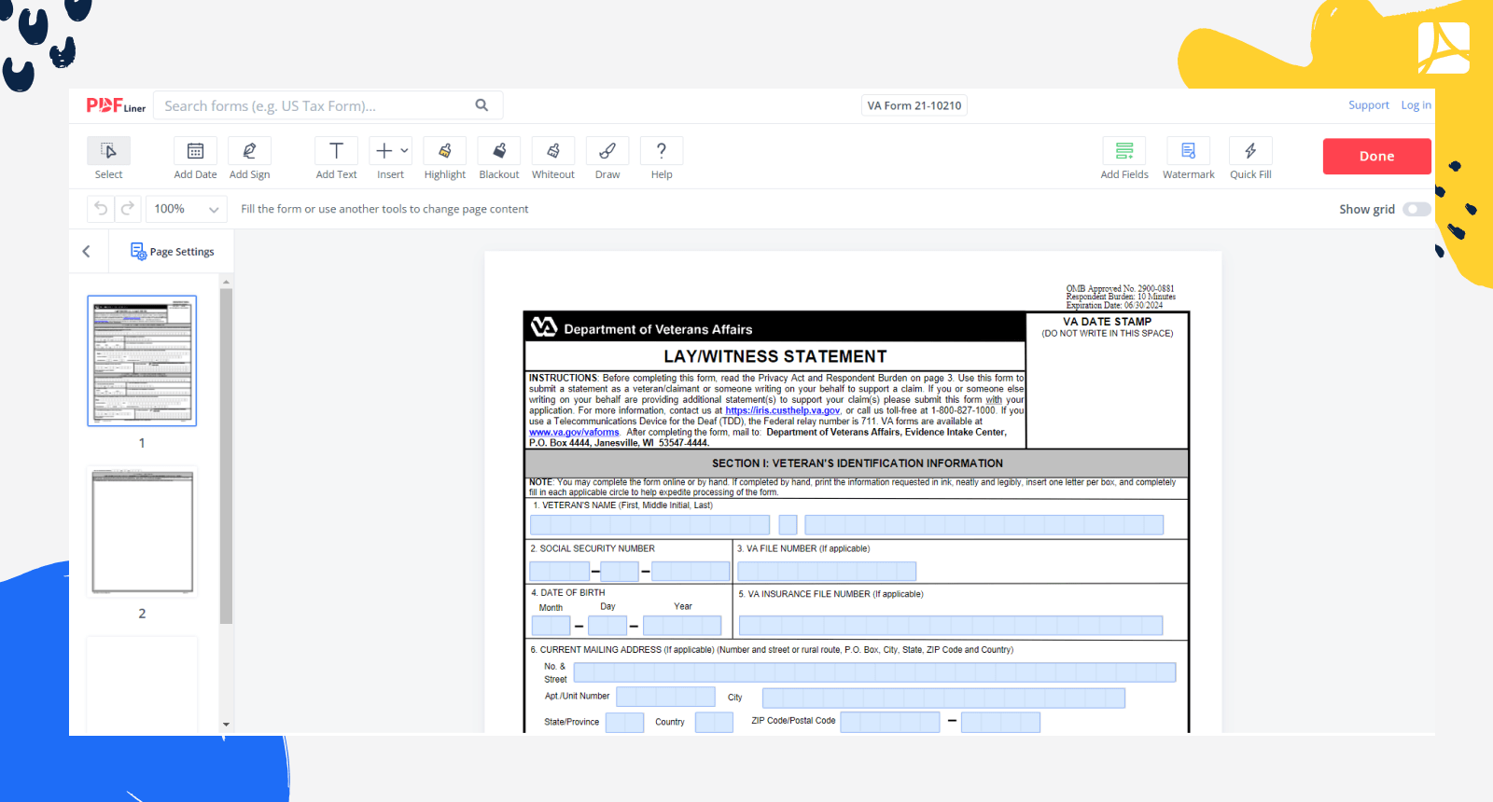Screen dimensions: 1493x802
Task: Click date of birth Month field
Action: [x=551, y=626]
